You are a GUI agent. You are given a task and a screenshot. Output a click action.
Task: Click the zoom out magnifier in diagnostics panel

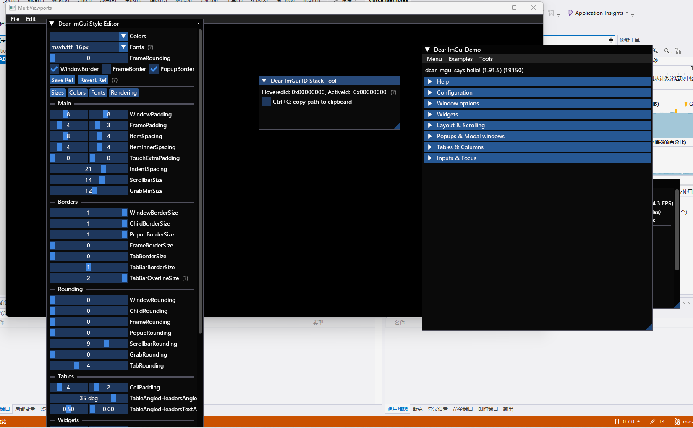[x=667, y=51]
